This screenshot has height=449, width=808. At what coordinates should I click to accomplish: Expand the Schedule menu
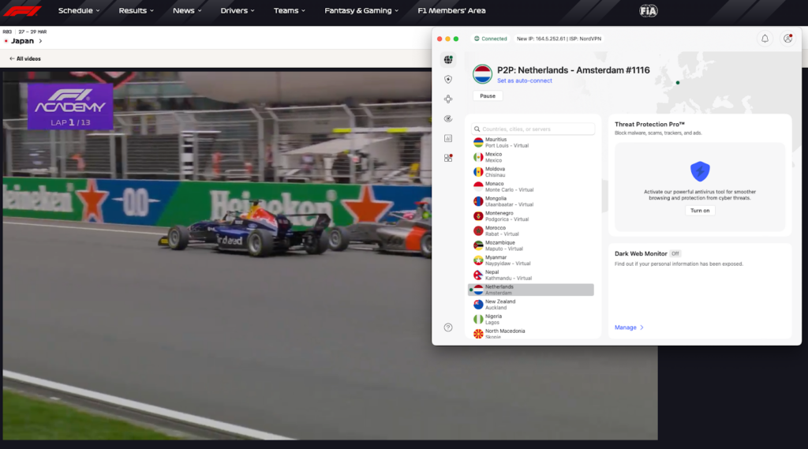pyautogui.click(x=79, y=10)
